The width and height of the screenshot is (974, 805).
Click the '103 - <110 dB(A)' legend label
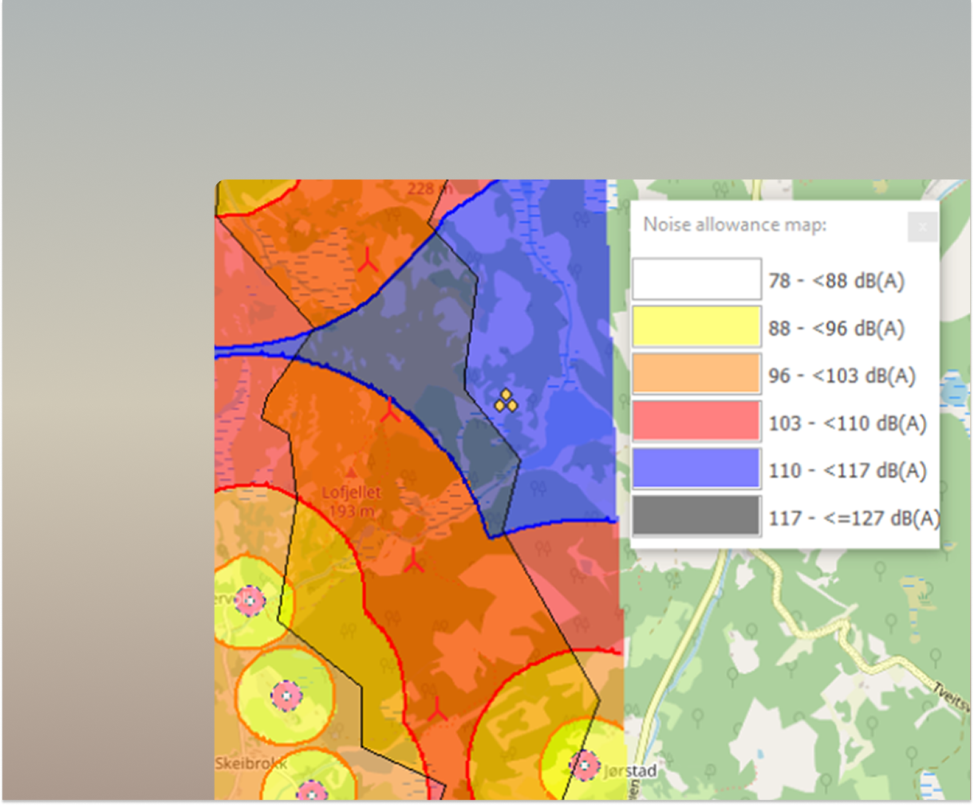pyautogui.click(x=848, y=423)
